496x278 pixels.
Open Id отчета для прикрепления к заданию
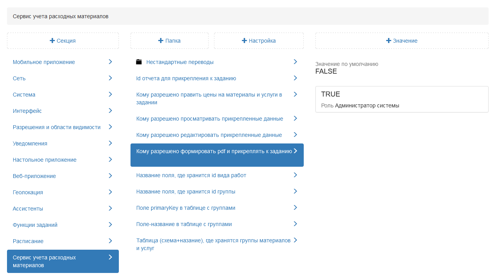pyautogui.click(x=186, y=78)
